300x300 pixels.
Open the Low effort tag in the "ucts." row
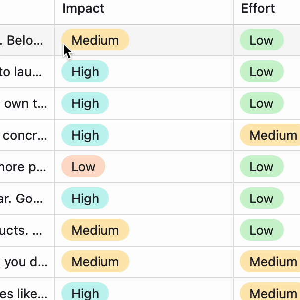(x=261, y=230)
